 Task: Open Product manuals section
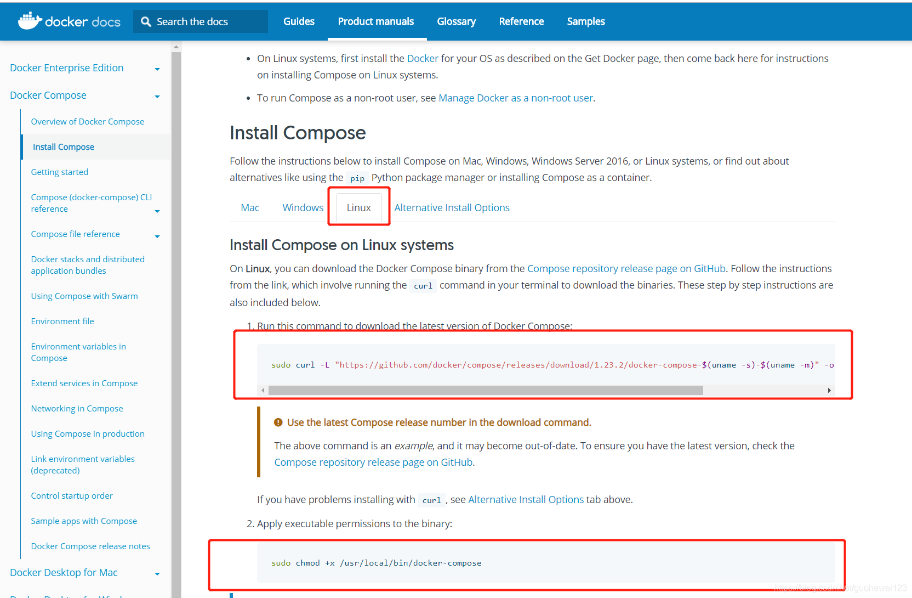[x=376, y=21]
